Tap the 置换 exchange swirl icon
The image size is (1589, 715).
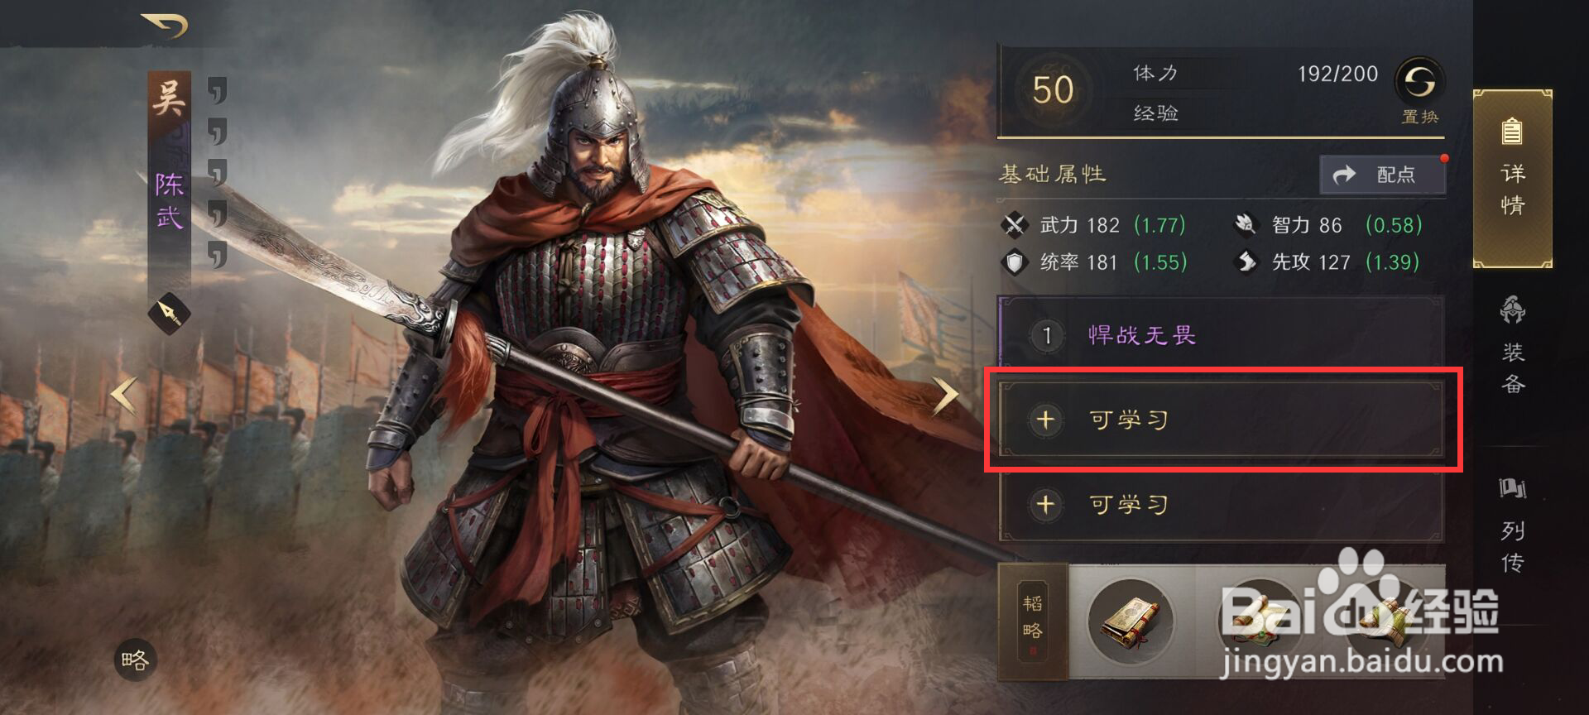click(1420, 82)
